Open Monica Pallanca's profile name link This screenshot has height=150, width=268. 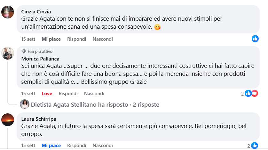tap(40, 59)
